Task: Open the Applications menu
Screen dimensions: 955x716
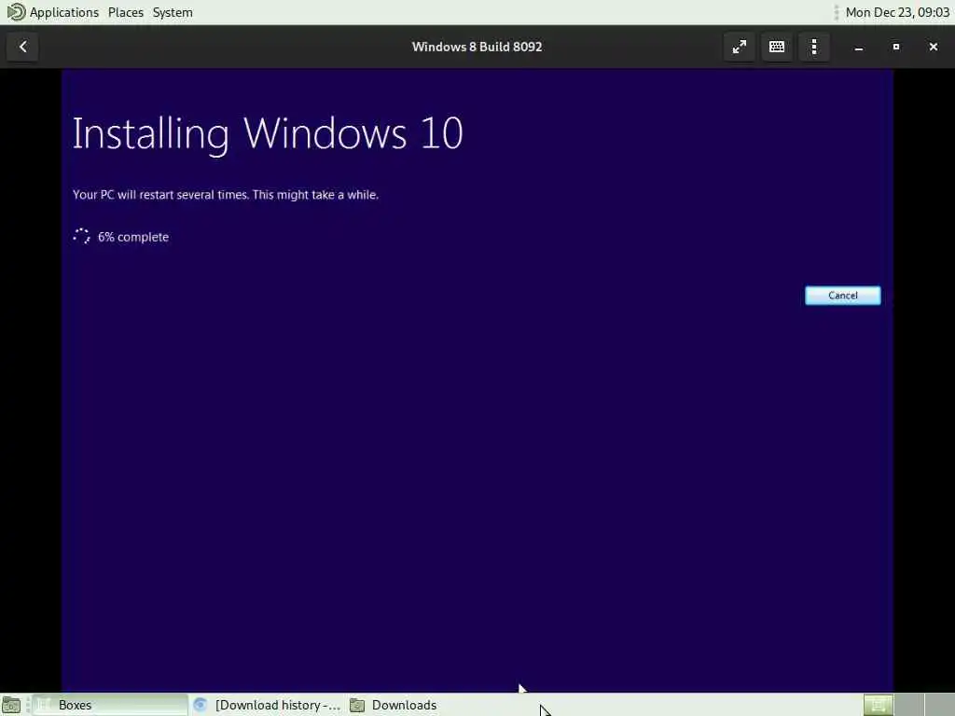Action: coord(64,12)
